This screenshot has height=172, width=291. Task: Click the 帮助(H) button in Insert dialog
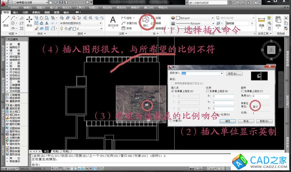coord(264,121)
